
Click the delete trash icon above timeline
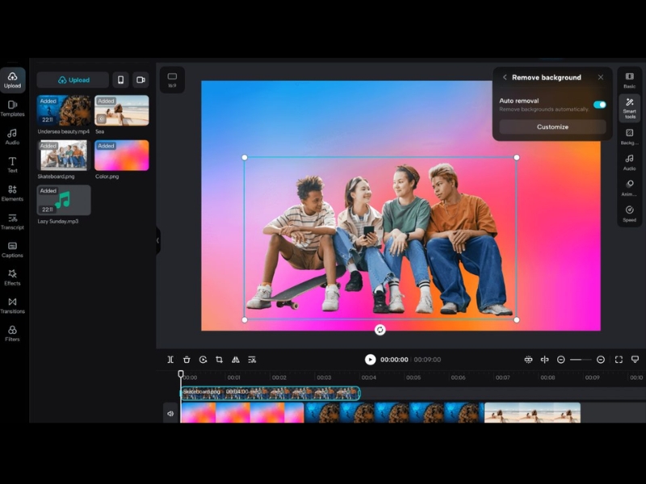point(187,360)
